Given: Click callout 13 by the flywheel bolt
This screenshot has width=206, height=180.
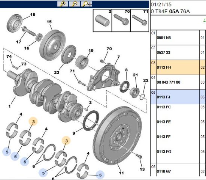Looking at the screenshot, I should (142, 169).
